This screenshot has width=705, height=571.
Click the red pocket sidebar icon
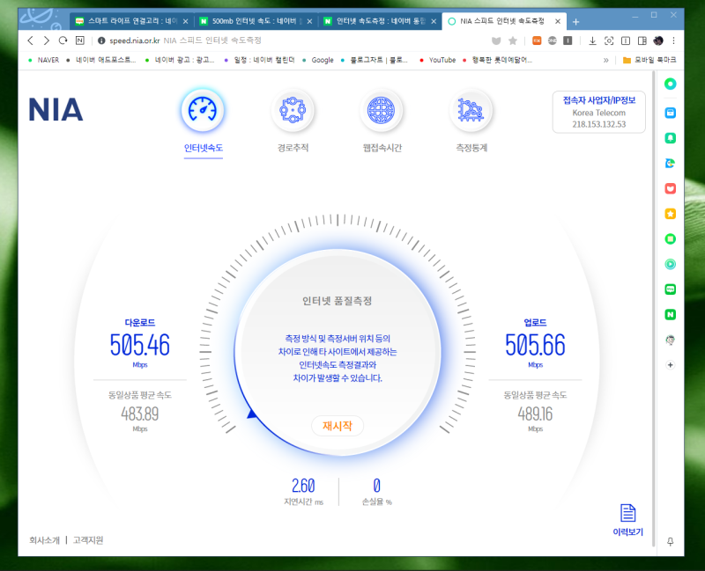point(670,188)
